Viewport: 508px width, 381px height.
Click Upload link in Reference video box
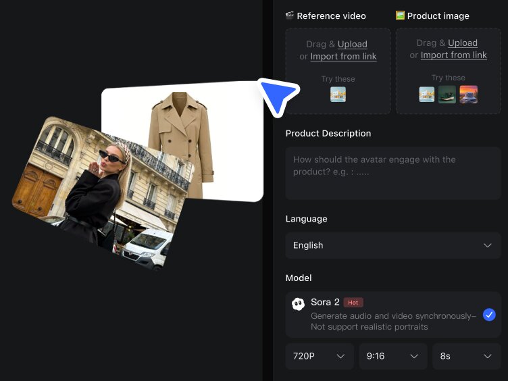(x=353, y=45)
